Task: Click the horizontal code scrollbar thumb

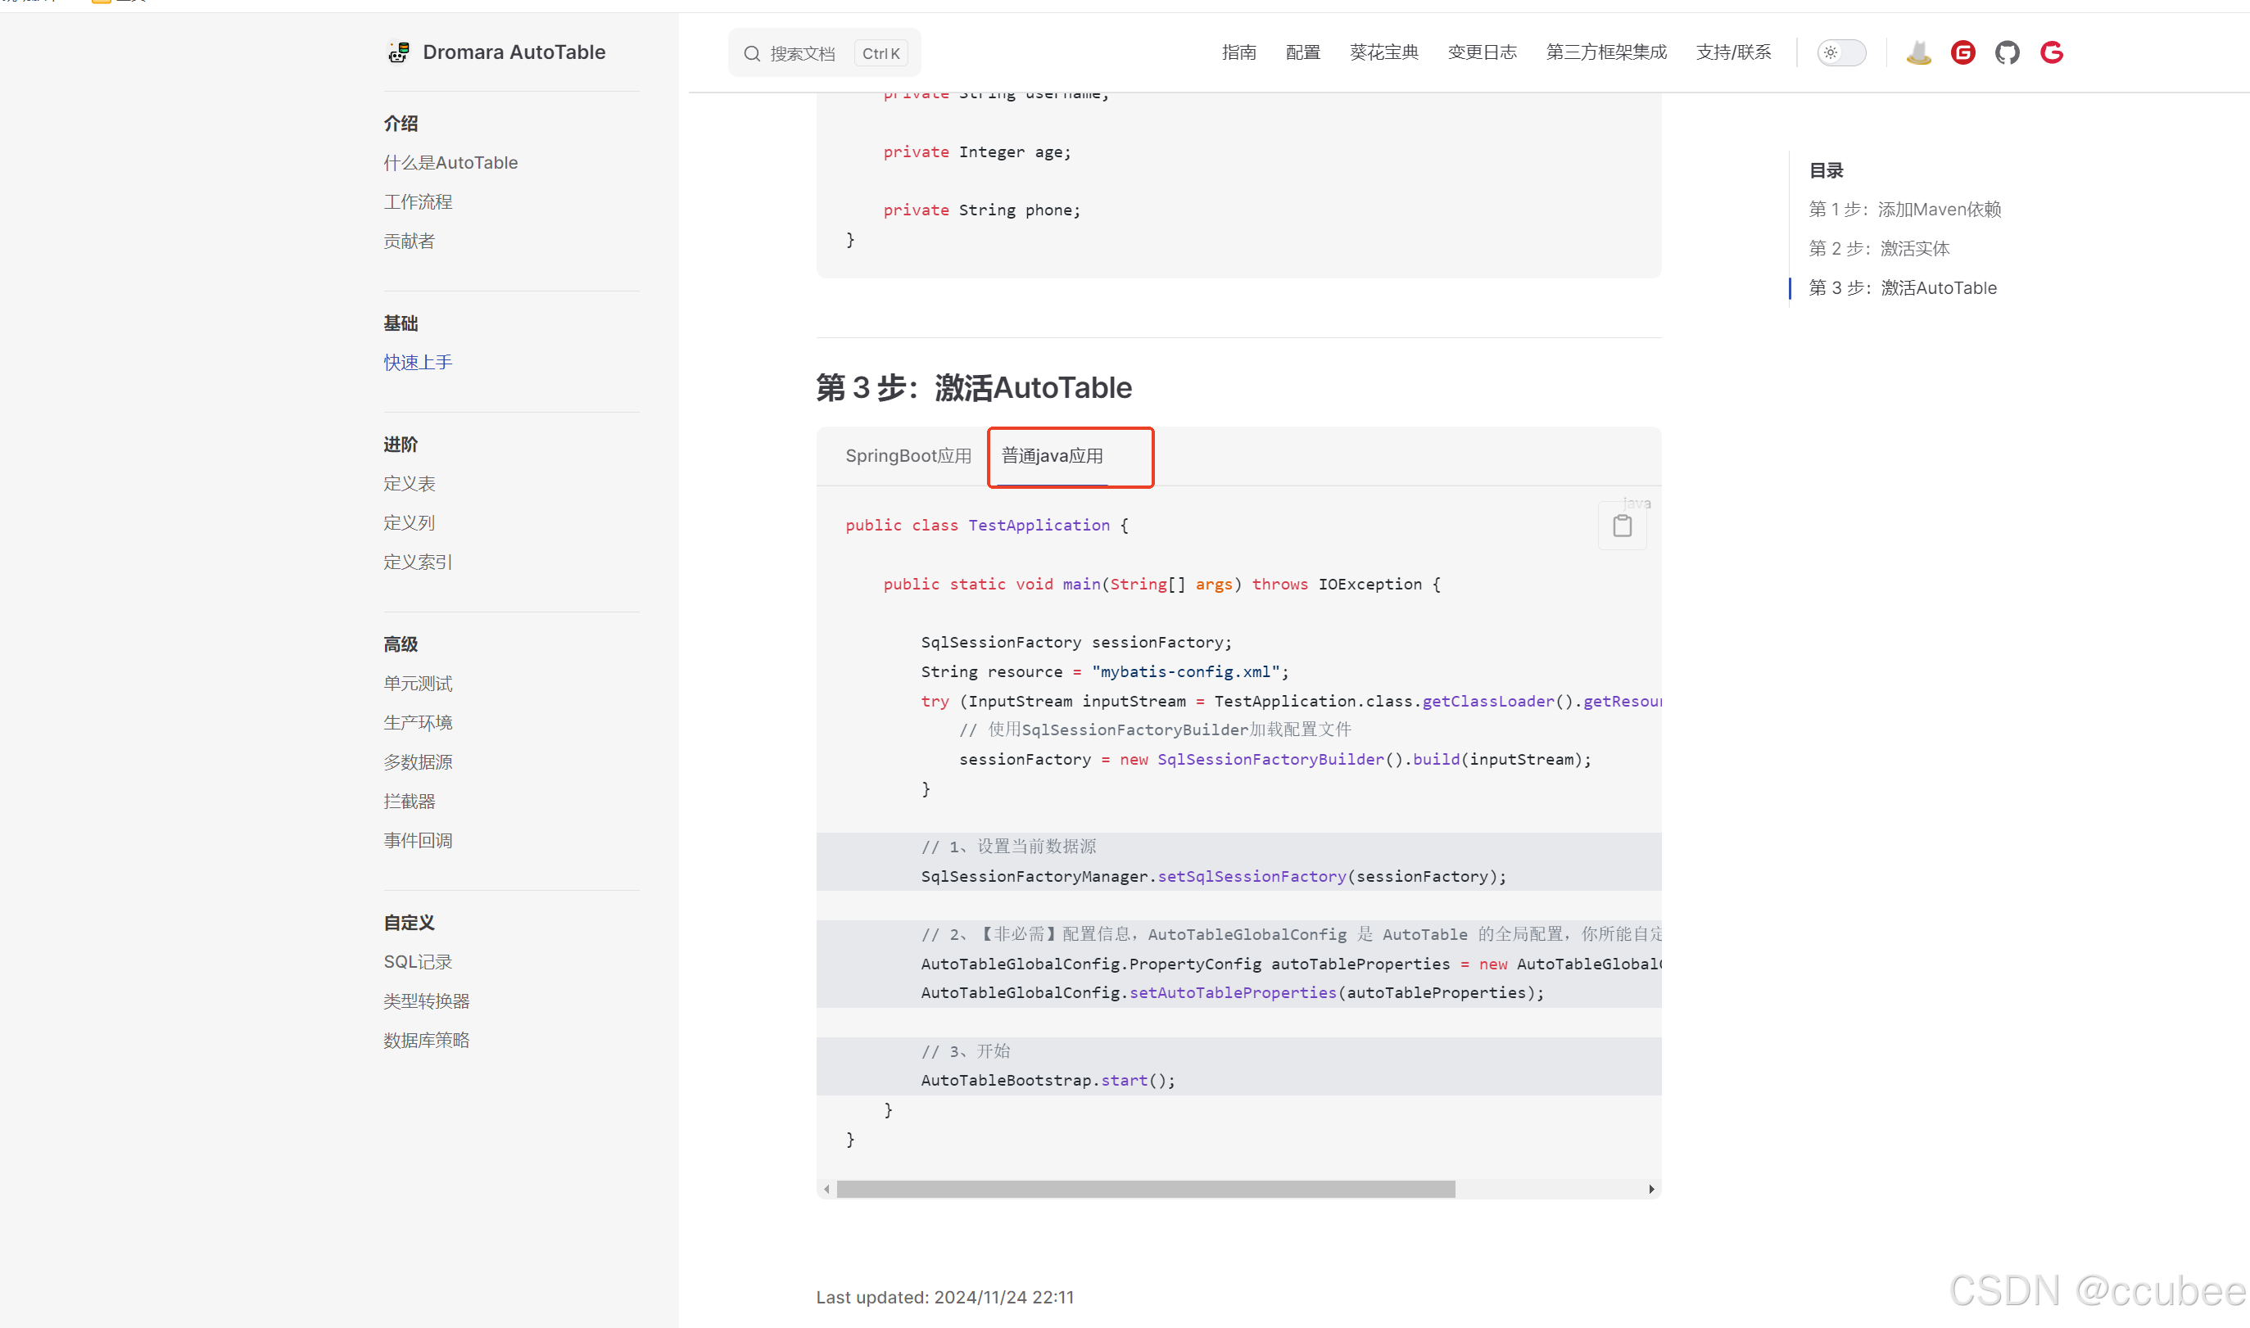Action: 1145,1190
